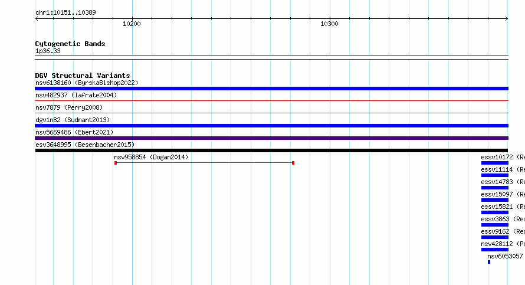Open the essv15097 blue variant bar

click(495, 200)
